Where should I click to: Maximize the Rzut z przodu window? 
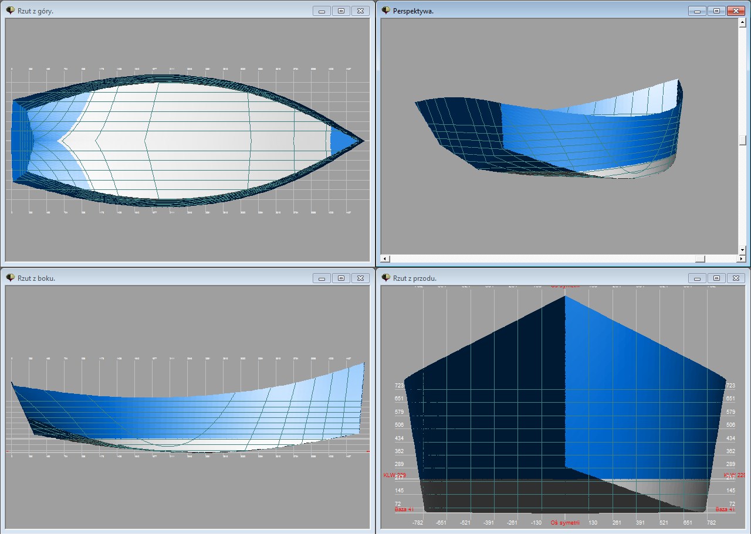click(716, 278)
